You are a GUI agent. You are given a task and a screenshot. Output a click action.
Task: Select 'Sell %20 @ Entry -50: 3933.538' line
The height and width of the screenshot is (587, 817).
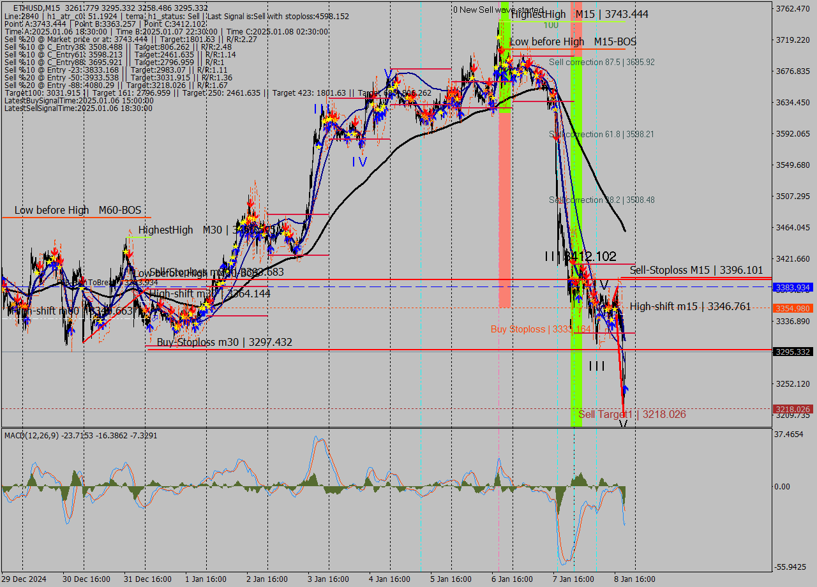(118, 78)
